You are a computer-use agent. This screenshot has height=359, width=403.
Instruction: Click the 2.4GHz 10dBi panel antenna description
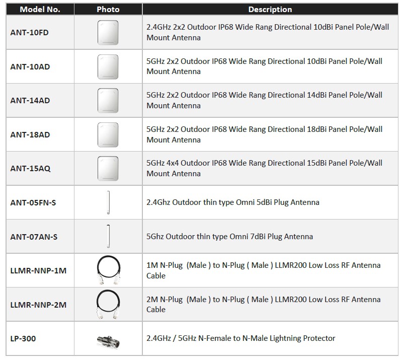point(264,32)
